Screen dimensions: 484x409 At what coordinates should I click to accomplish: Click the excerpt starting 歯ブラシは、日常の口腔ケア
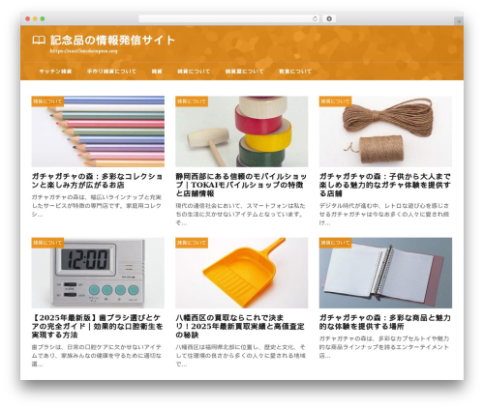point(97,356)
